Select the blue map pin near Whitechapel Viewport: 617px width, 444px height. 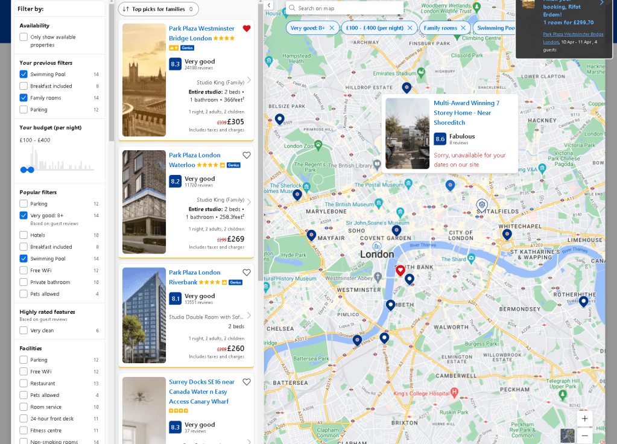(507, 235)
